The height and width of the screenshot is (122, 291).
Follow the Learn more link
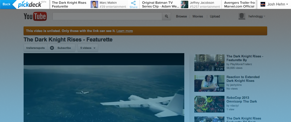tap(125, 31)
